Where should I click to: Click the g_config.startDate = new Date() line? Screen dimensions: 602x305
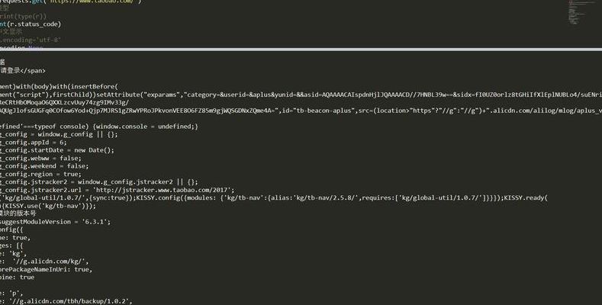click(57, 150)
